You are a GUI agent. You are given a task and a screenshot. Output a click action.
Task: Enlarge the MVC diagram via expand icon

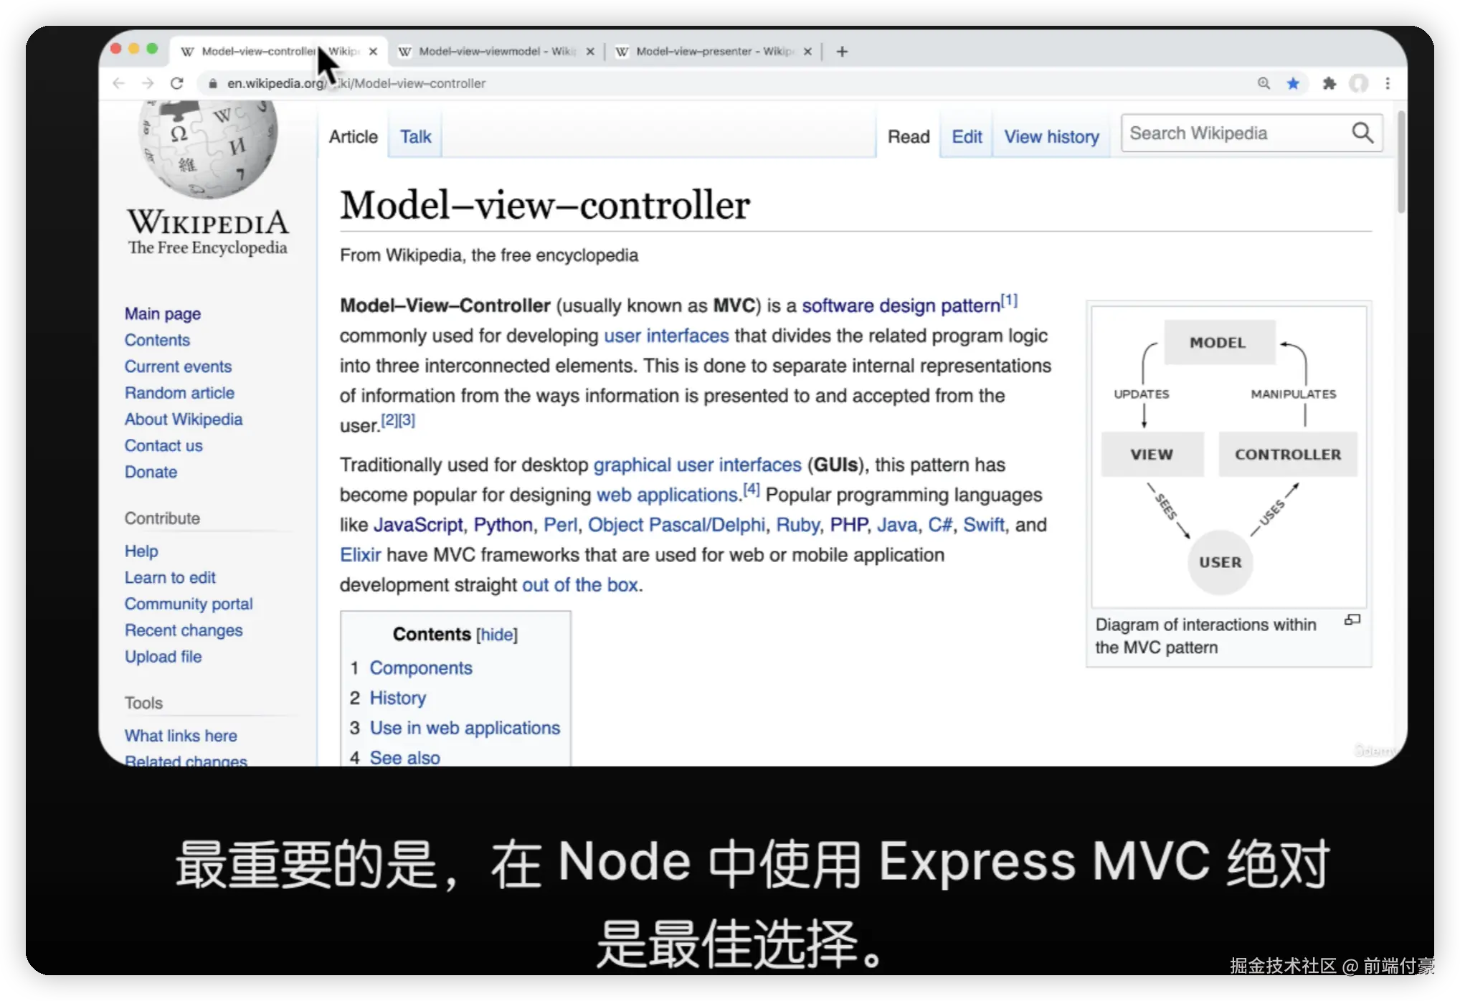[1352, 620]
